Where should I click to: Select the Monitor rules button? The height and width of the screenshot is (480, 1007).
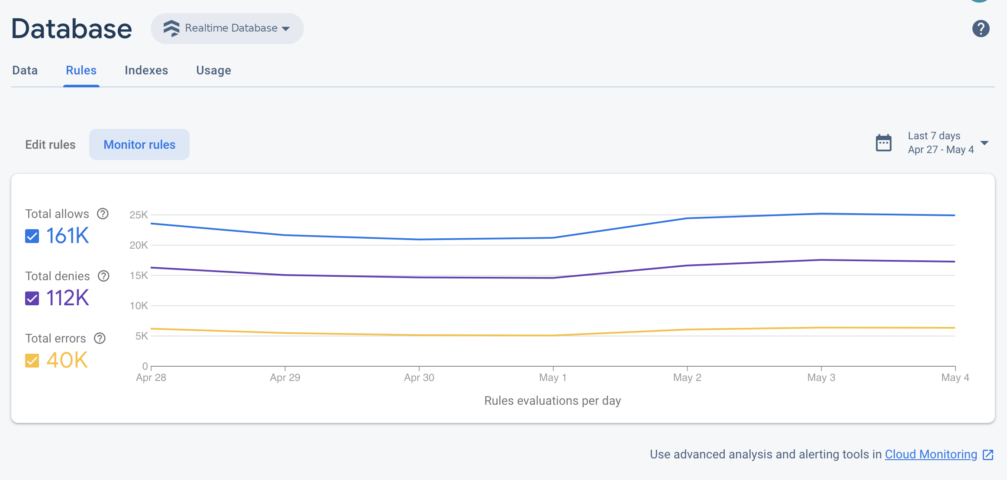click(139, 144)
